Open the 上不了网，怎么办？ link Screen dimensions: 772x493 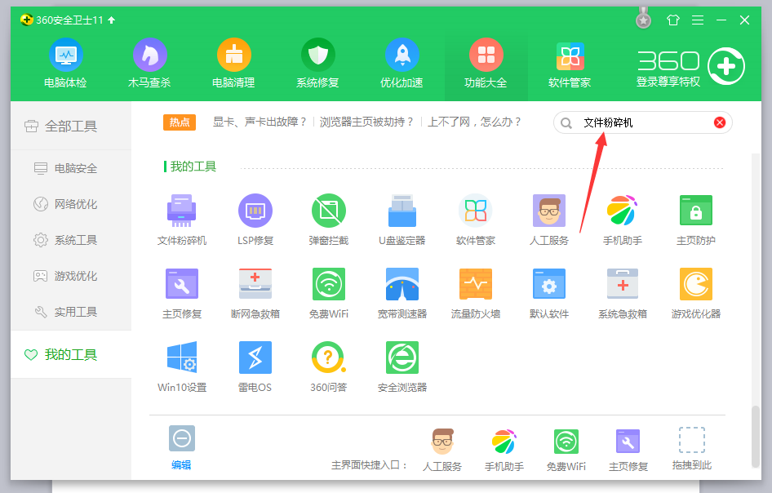click(475, 122)
